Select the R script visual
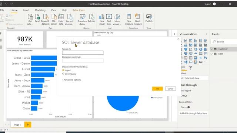 coord(201,58)
